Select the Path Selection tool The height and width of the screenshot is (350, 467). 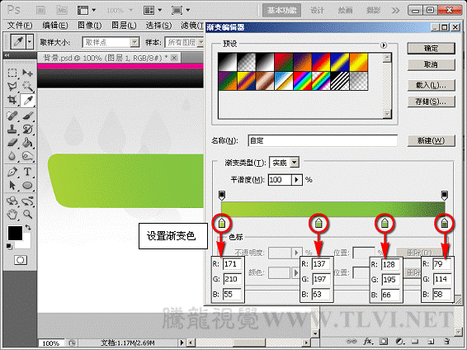tap(12, 185)
